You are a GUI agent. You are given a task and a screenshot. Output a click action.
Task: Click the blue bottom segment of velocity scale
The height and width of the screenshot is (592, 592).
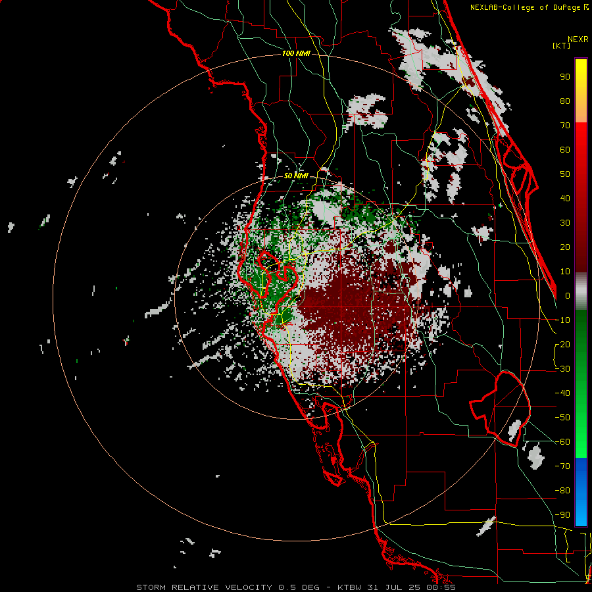click(581, 492)
